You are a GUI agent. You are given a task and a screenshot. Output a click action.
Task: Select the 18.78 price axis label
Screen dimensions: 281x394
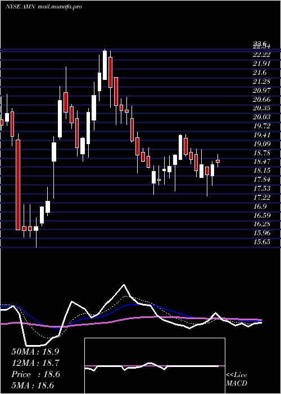261,153
